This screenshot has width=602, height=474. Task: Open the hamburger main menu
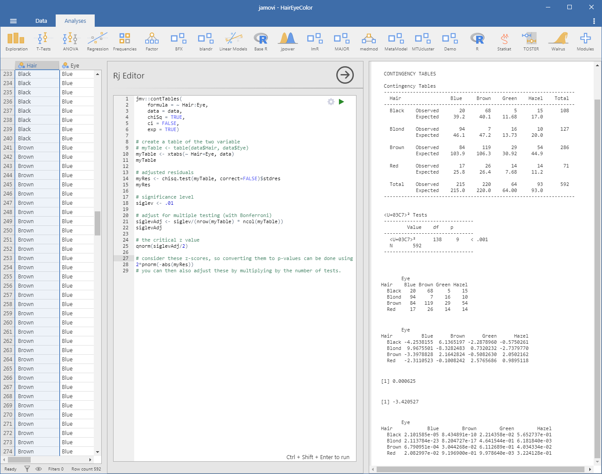point(13,21)
